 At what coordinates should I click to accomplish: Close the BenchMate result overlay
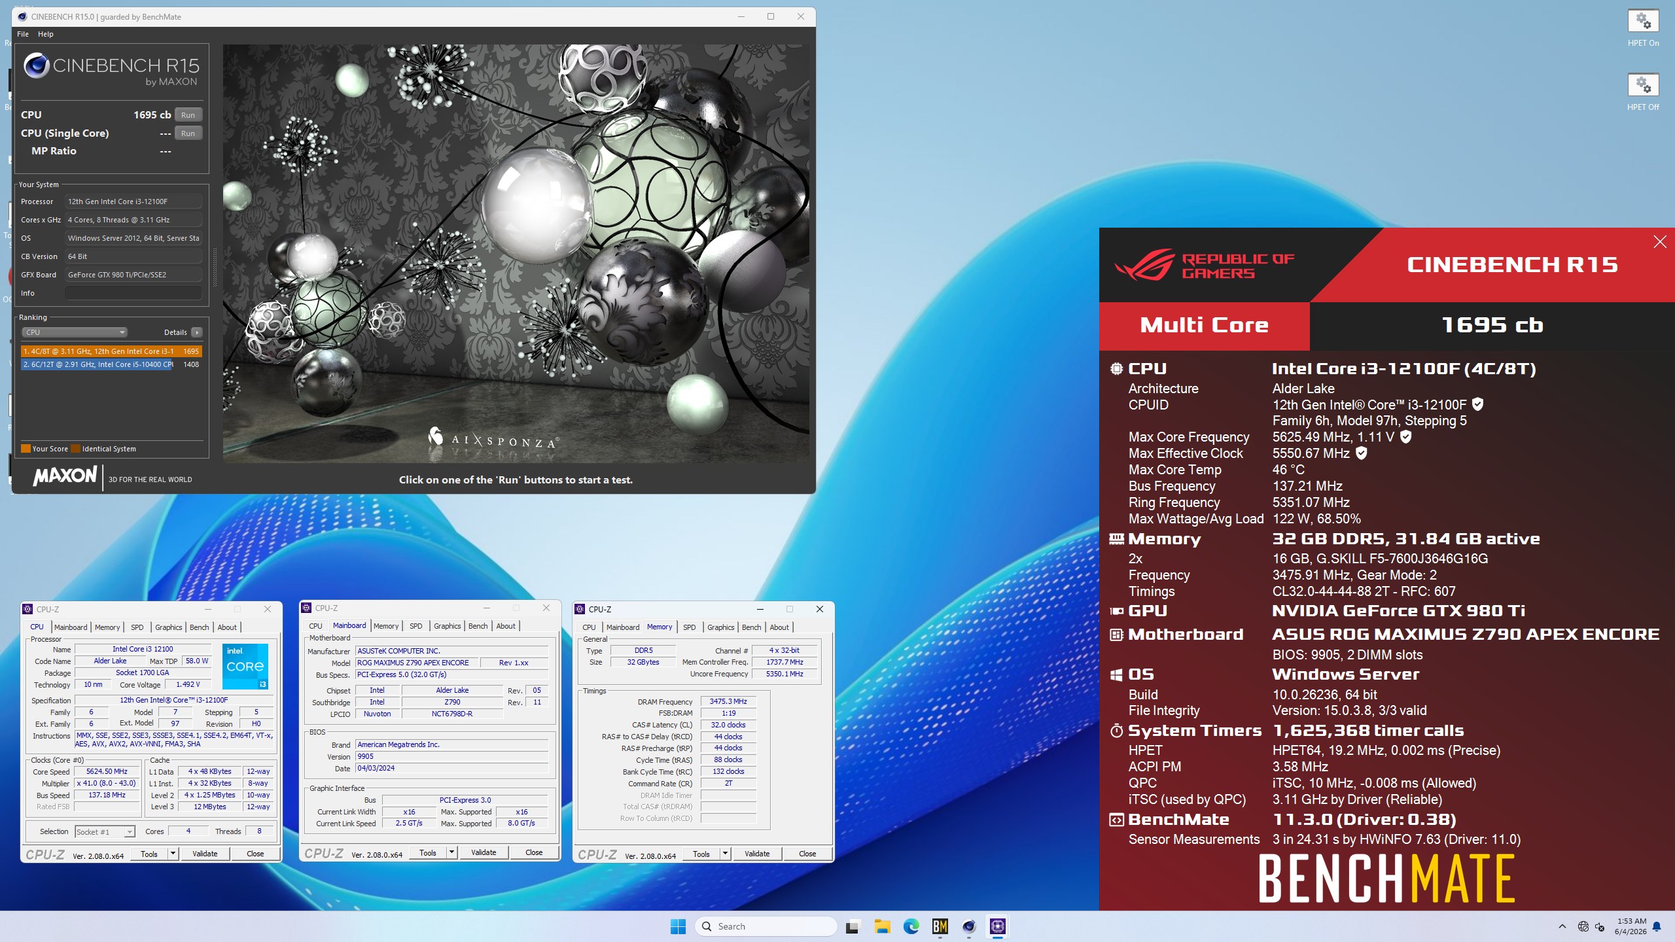click(1660, 242)
